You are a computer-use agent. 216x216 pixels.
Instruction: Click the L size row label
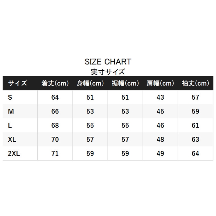click(10, 126)
